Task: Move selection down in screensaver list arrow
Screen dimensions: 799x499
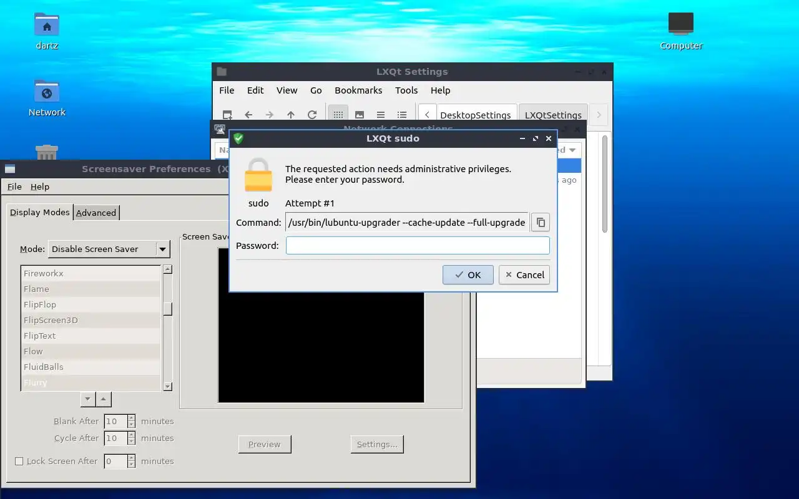Action: (88, 399)
